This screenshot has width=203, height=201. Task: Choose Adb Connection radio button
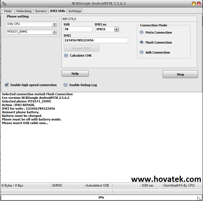(142, 52)
